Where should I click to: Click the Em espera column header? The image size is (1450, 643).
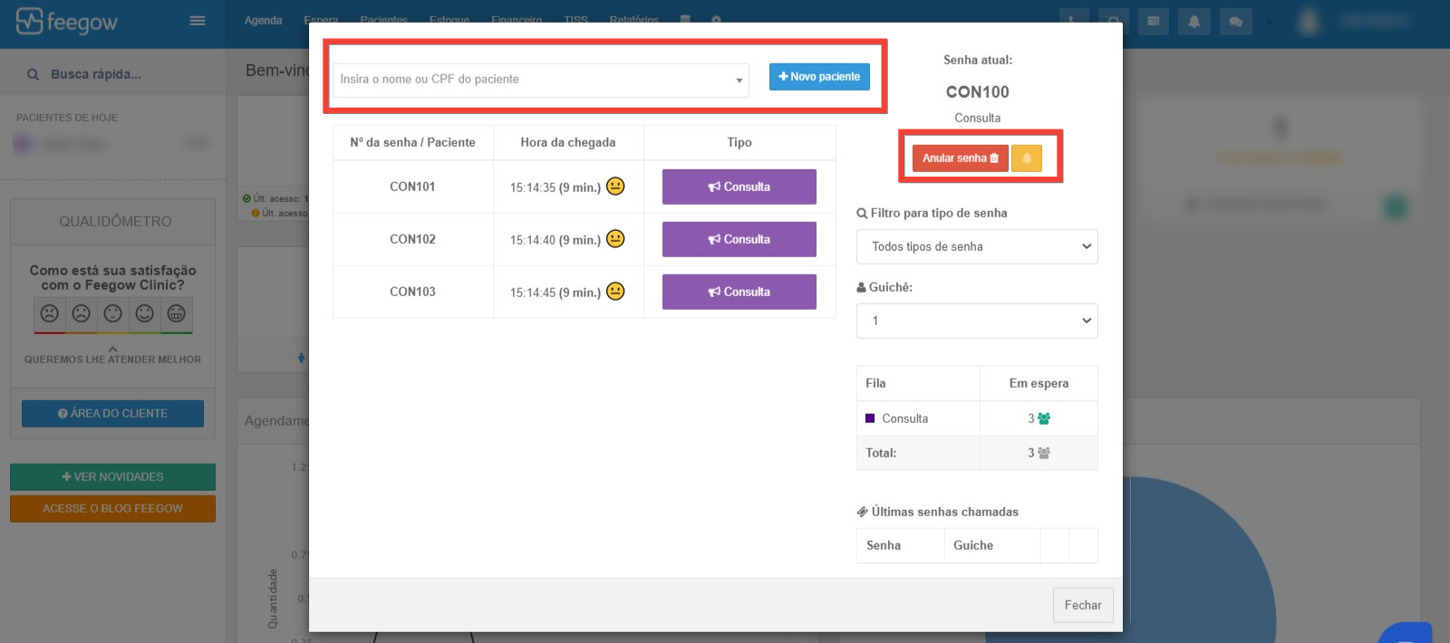tap(1039, 383)
